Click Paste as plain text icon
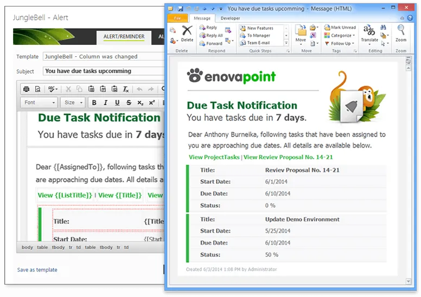The width and height of the screenshot is (421, 297). (x=103, y=89)
